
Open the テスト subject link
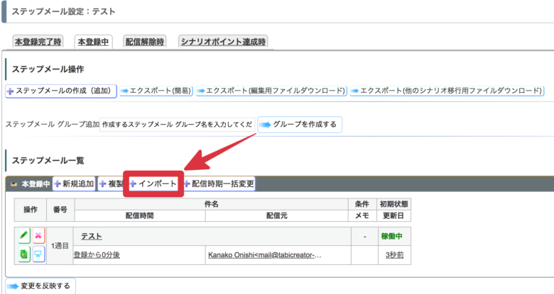92,236
